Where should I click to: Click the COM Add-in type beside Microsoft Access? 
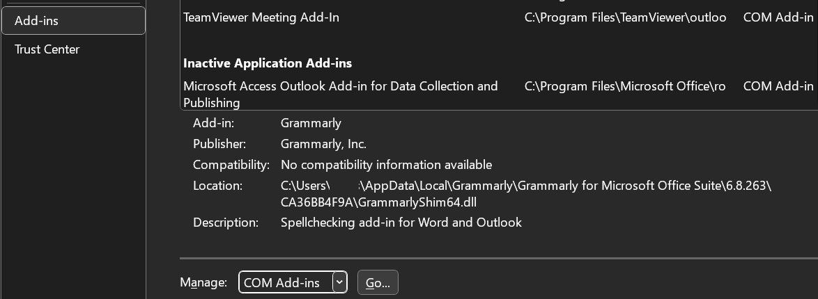tap(778, 86)
